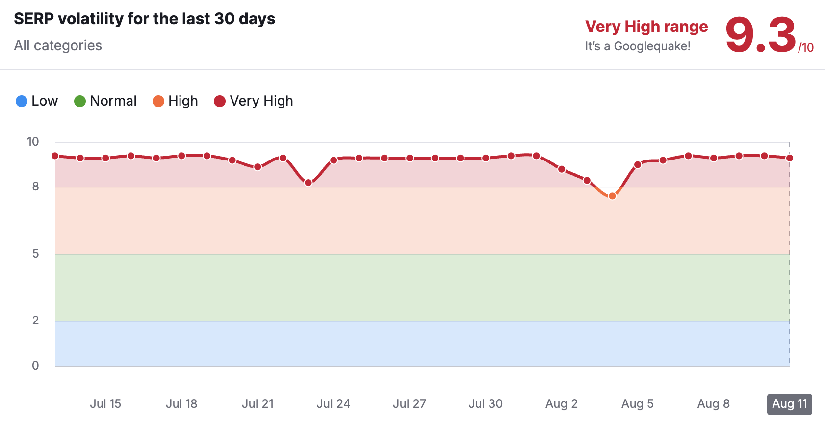Click the All categories subtitle

58,45
